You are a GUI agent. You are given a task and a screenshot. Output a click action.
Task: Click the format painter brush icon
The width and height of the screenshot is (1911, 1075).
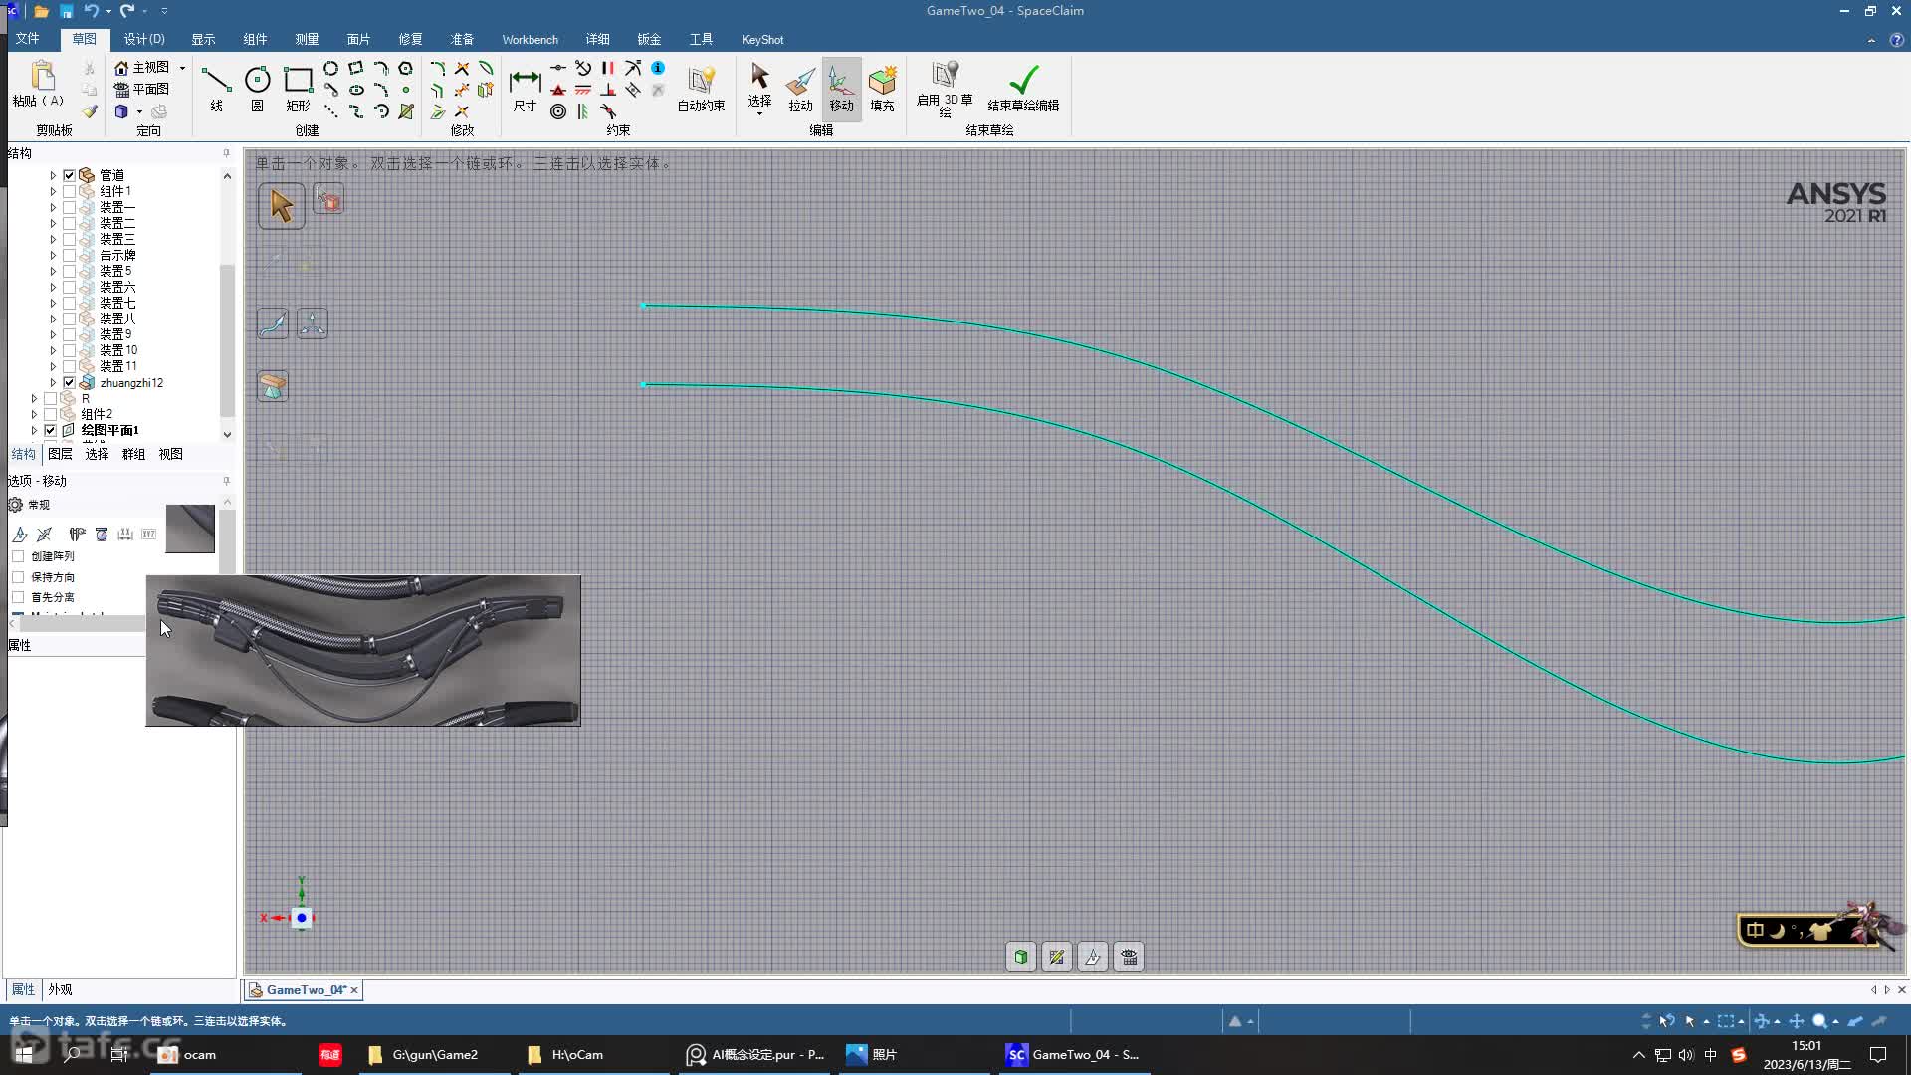pyautogui.click(x=90, y=111)
